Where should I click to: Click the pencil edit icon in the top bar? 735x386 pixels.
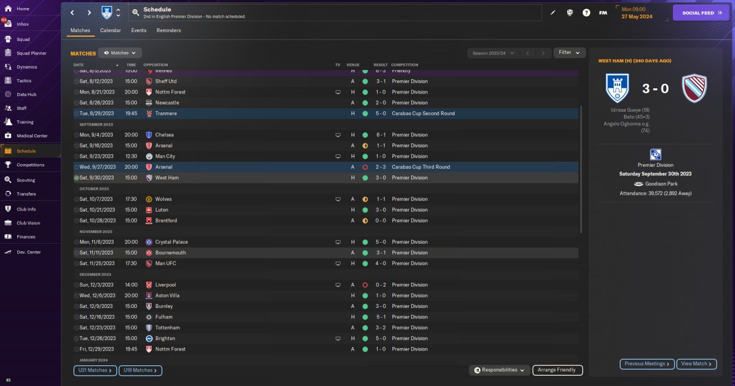click(x=553, y=13)
